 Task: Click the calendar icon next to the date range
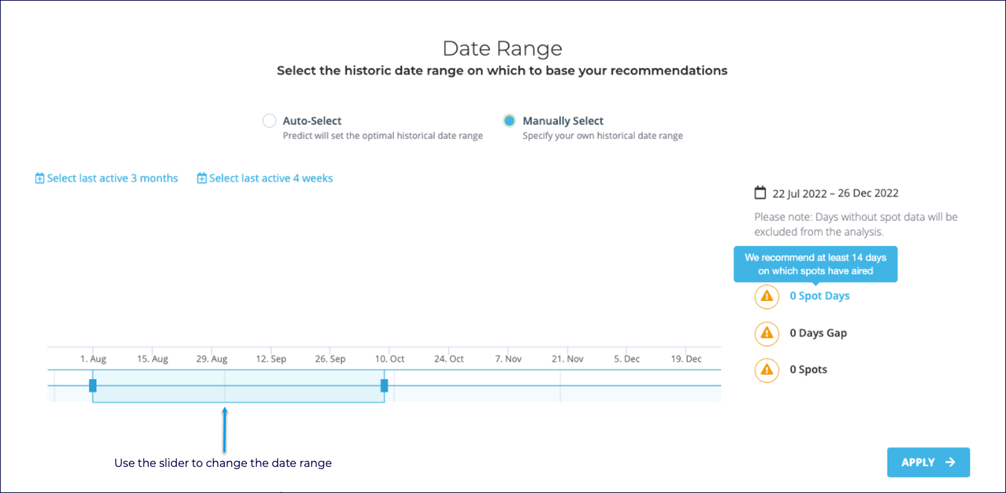[760, 193]
